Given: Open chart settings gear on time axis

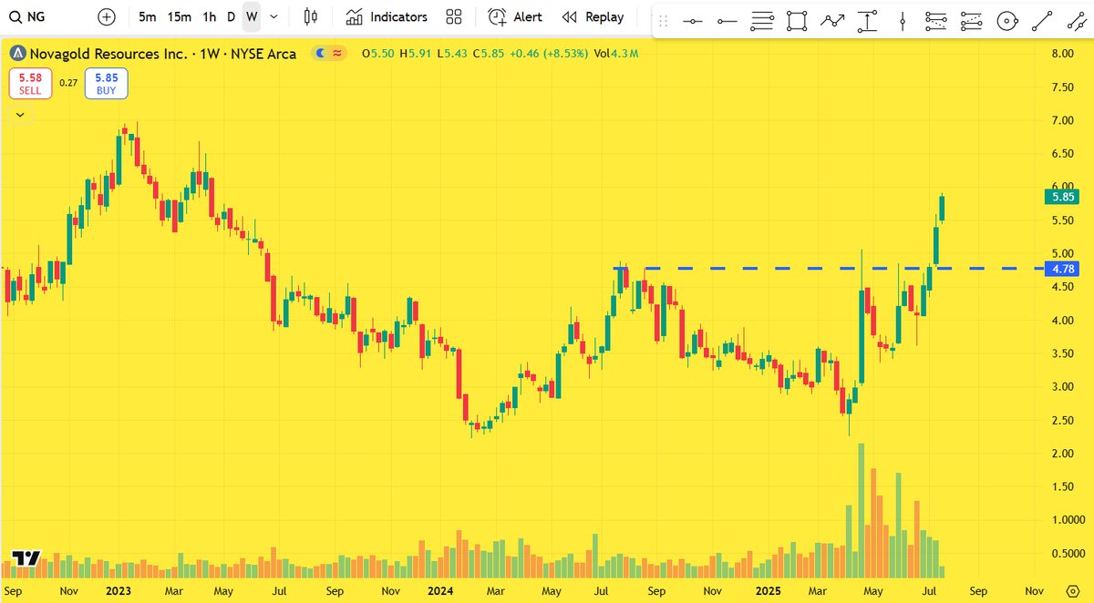Looking at the screenshot, I should click(x=1071, y=590).
